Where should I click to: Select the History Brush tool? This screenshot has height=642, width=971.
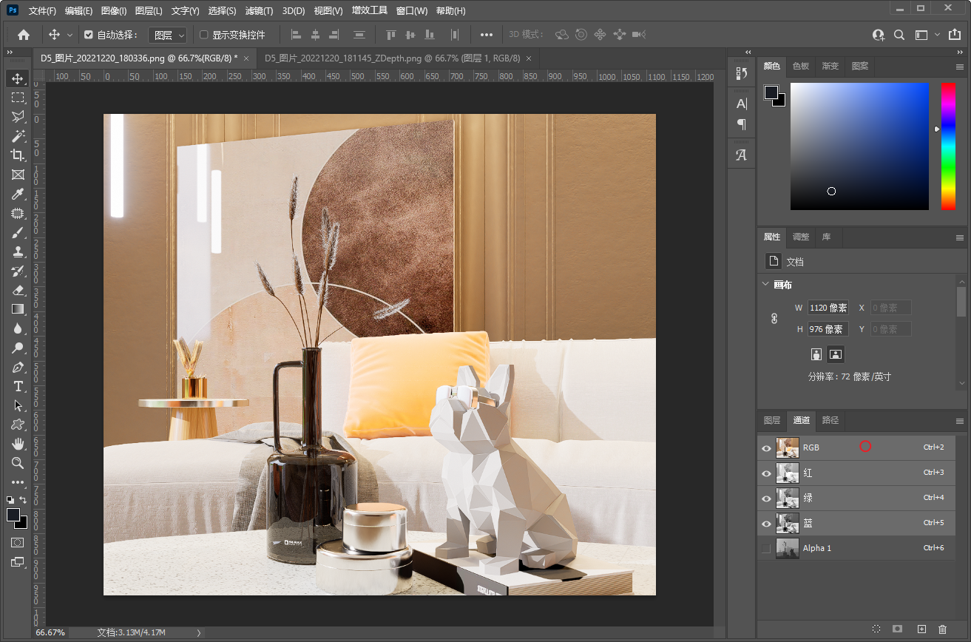[18, 271]
